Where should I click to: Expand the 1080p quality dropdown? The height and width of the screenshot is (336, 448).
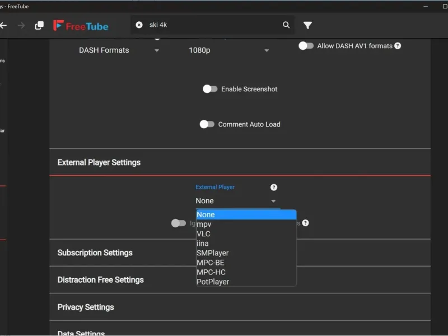[x=228, y=50]
